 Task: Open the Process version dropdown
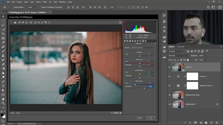[143, 48]
